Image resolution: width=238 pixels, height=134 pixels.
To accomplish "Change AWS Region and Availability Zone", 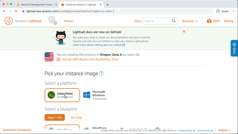I will 89,59.
